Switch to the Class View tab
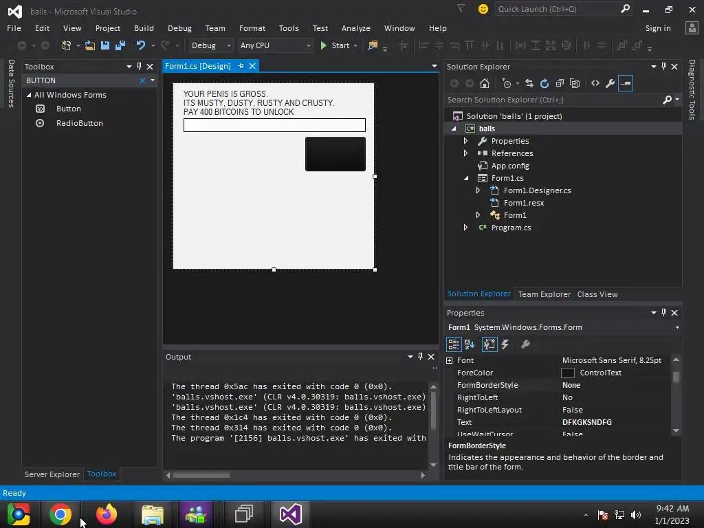The height and width of the screenshot is (528, 704). [597, 294]
